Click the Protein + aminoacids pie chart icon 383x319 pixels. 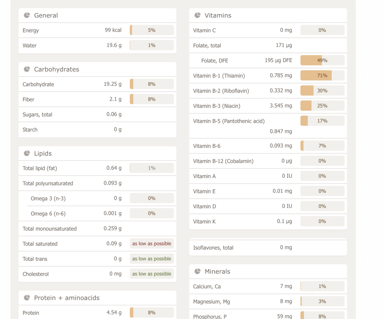tap(26, 298)
